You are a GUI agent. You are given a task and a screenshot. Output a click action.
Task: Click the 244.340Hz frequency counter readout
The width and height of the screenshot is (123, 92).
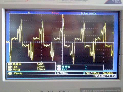(x=108, y=73)
